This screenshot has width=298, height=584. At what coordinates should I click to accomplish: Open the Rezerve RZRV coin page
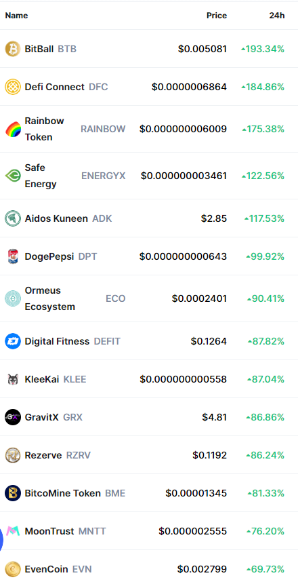[x=58, y=455]
